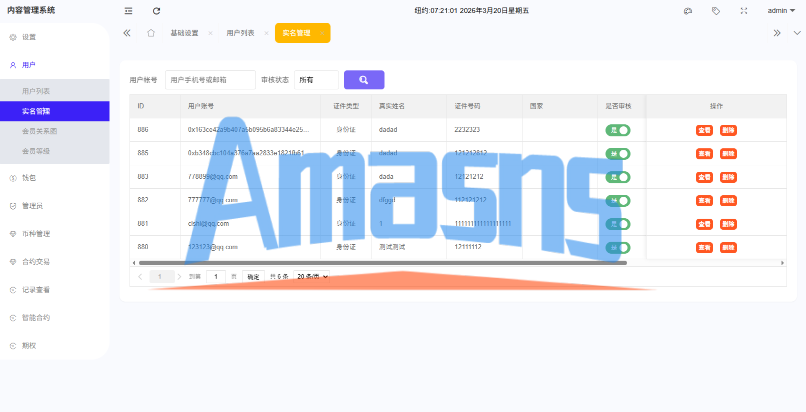This screenshot has height=412, width=806.
Task: Select 会员等级 in the sidebar
Action: 36,151
